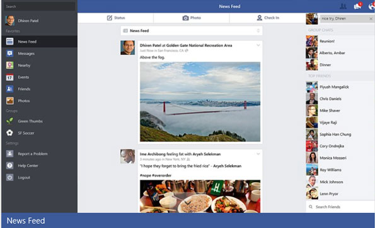This screenshot has height=228, width=375.
Task: Open the Green Thumbs group icon
Action: 10,121
